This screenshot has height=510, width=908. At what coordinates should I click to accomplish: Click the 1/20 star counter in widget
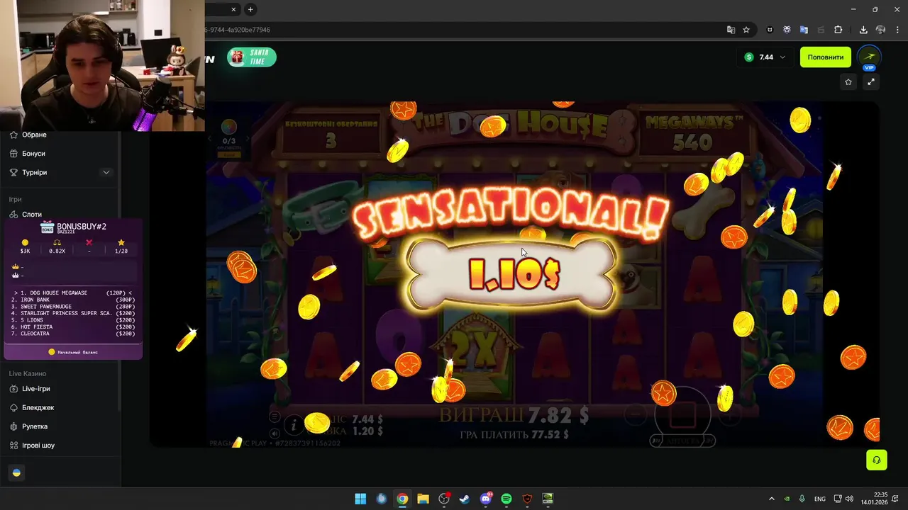(x=121, y=246)
